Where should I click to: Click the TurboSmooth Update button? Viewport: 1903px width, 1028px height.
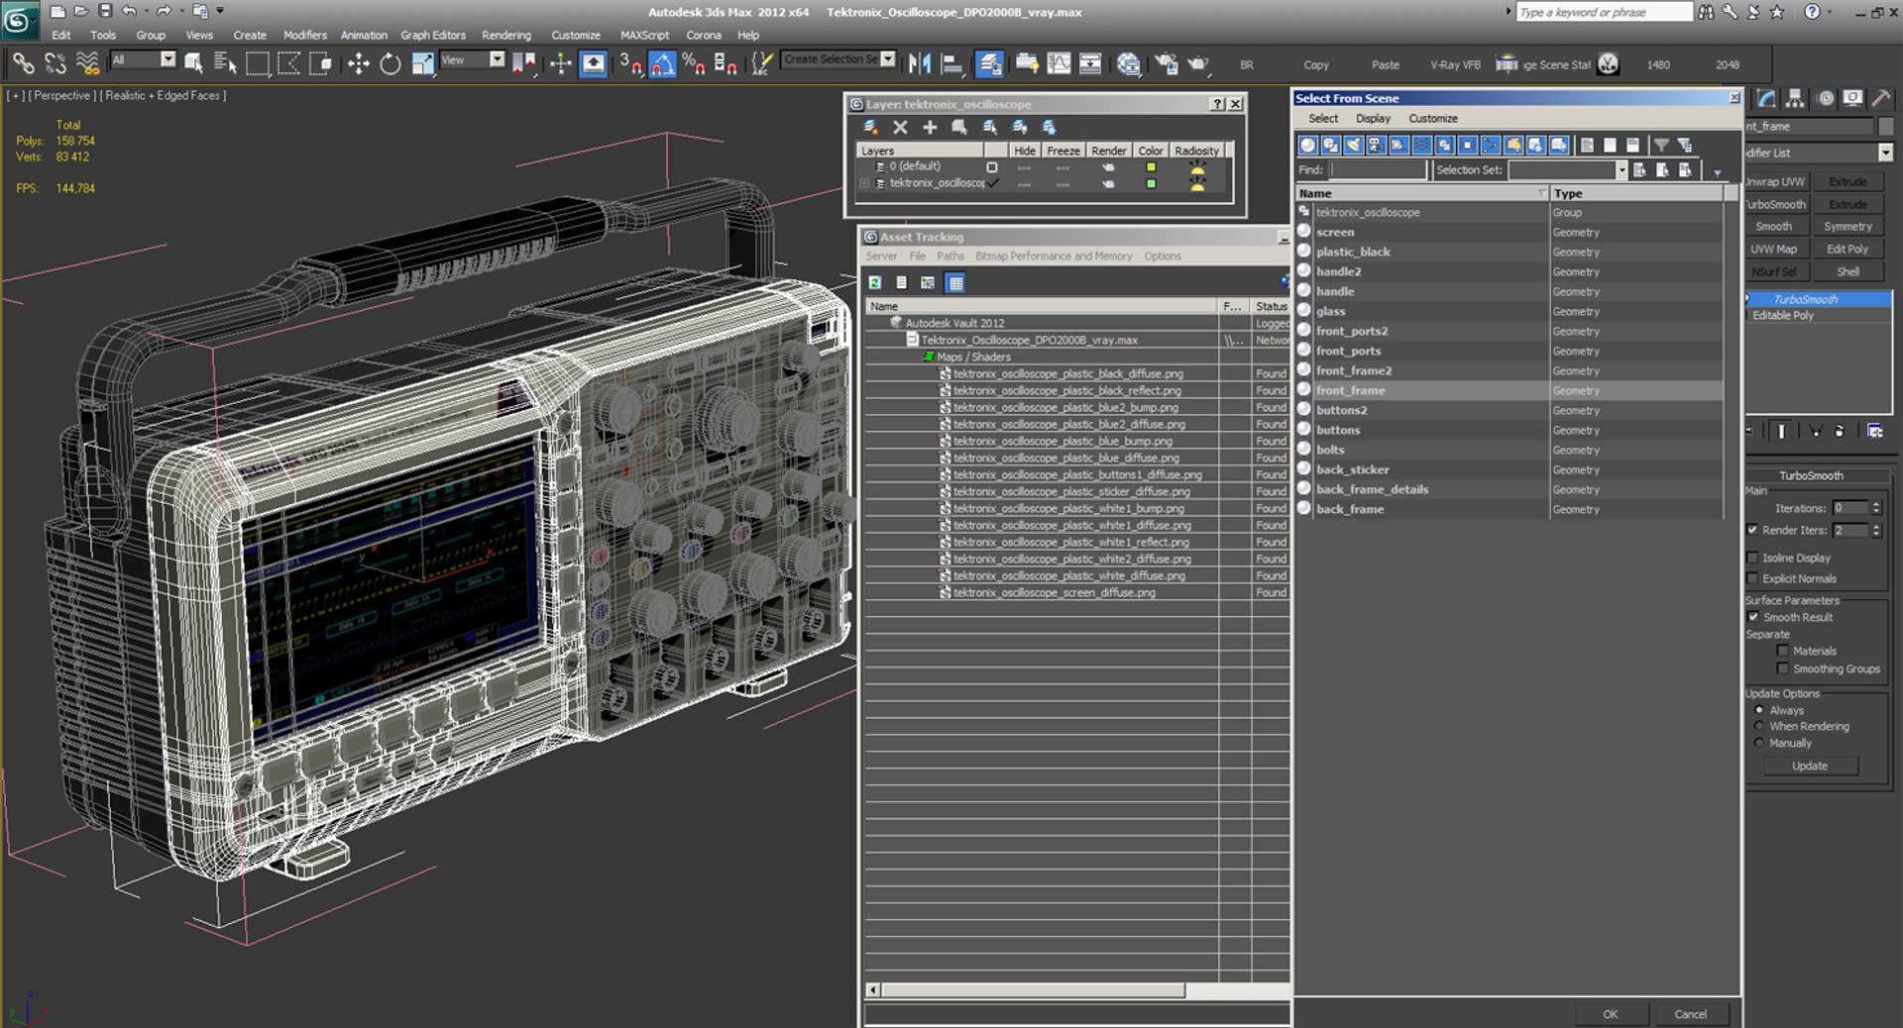(1809, 766)
